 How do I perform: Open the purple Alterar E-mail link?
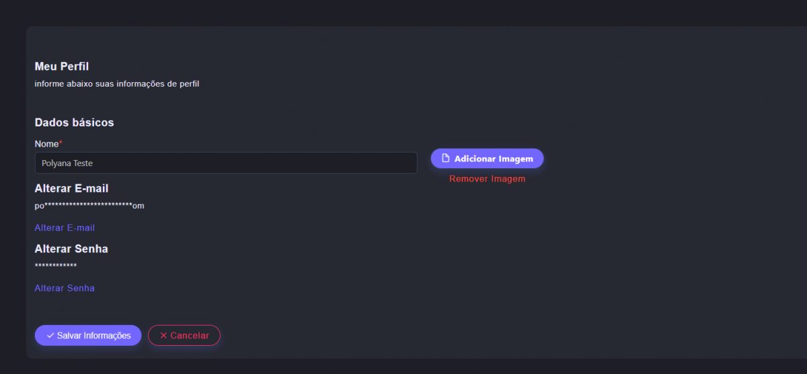click(65, 228)
